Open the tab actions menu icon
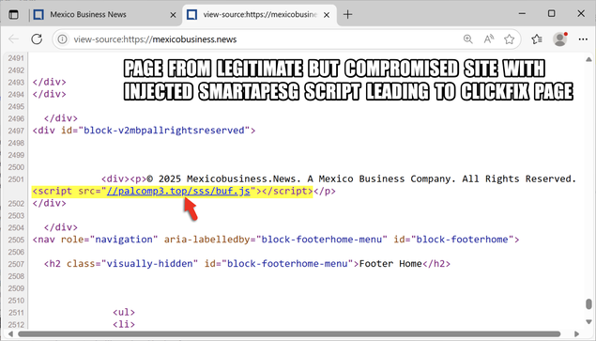 (x=13, y=15)
